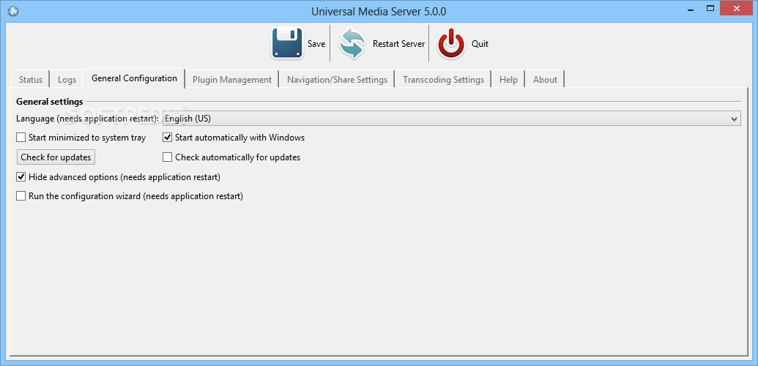758x366 pixels.
Task: Open the Logs tab
Action: 67,80
